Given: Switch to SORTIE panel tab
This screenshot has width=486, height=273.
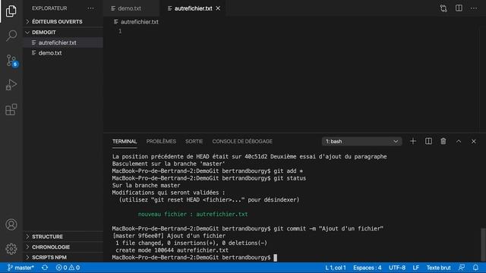Looking at the screenshot, I should (x=194, y=142).
